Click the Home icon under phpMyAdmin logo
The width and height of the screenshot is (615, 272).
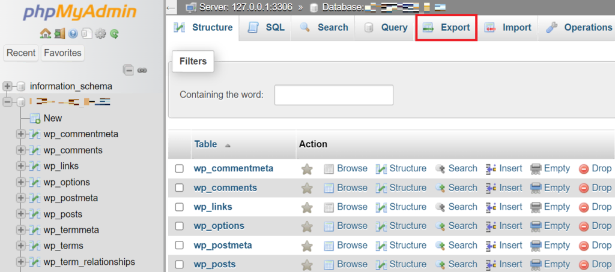pos(44,34)
